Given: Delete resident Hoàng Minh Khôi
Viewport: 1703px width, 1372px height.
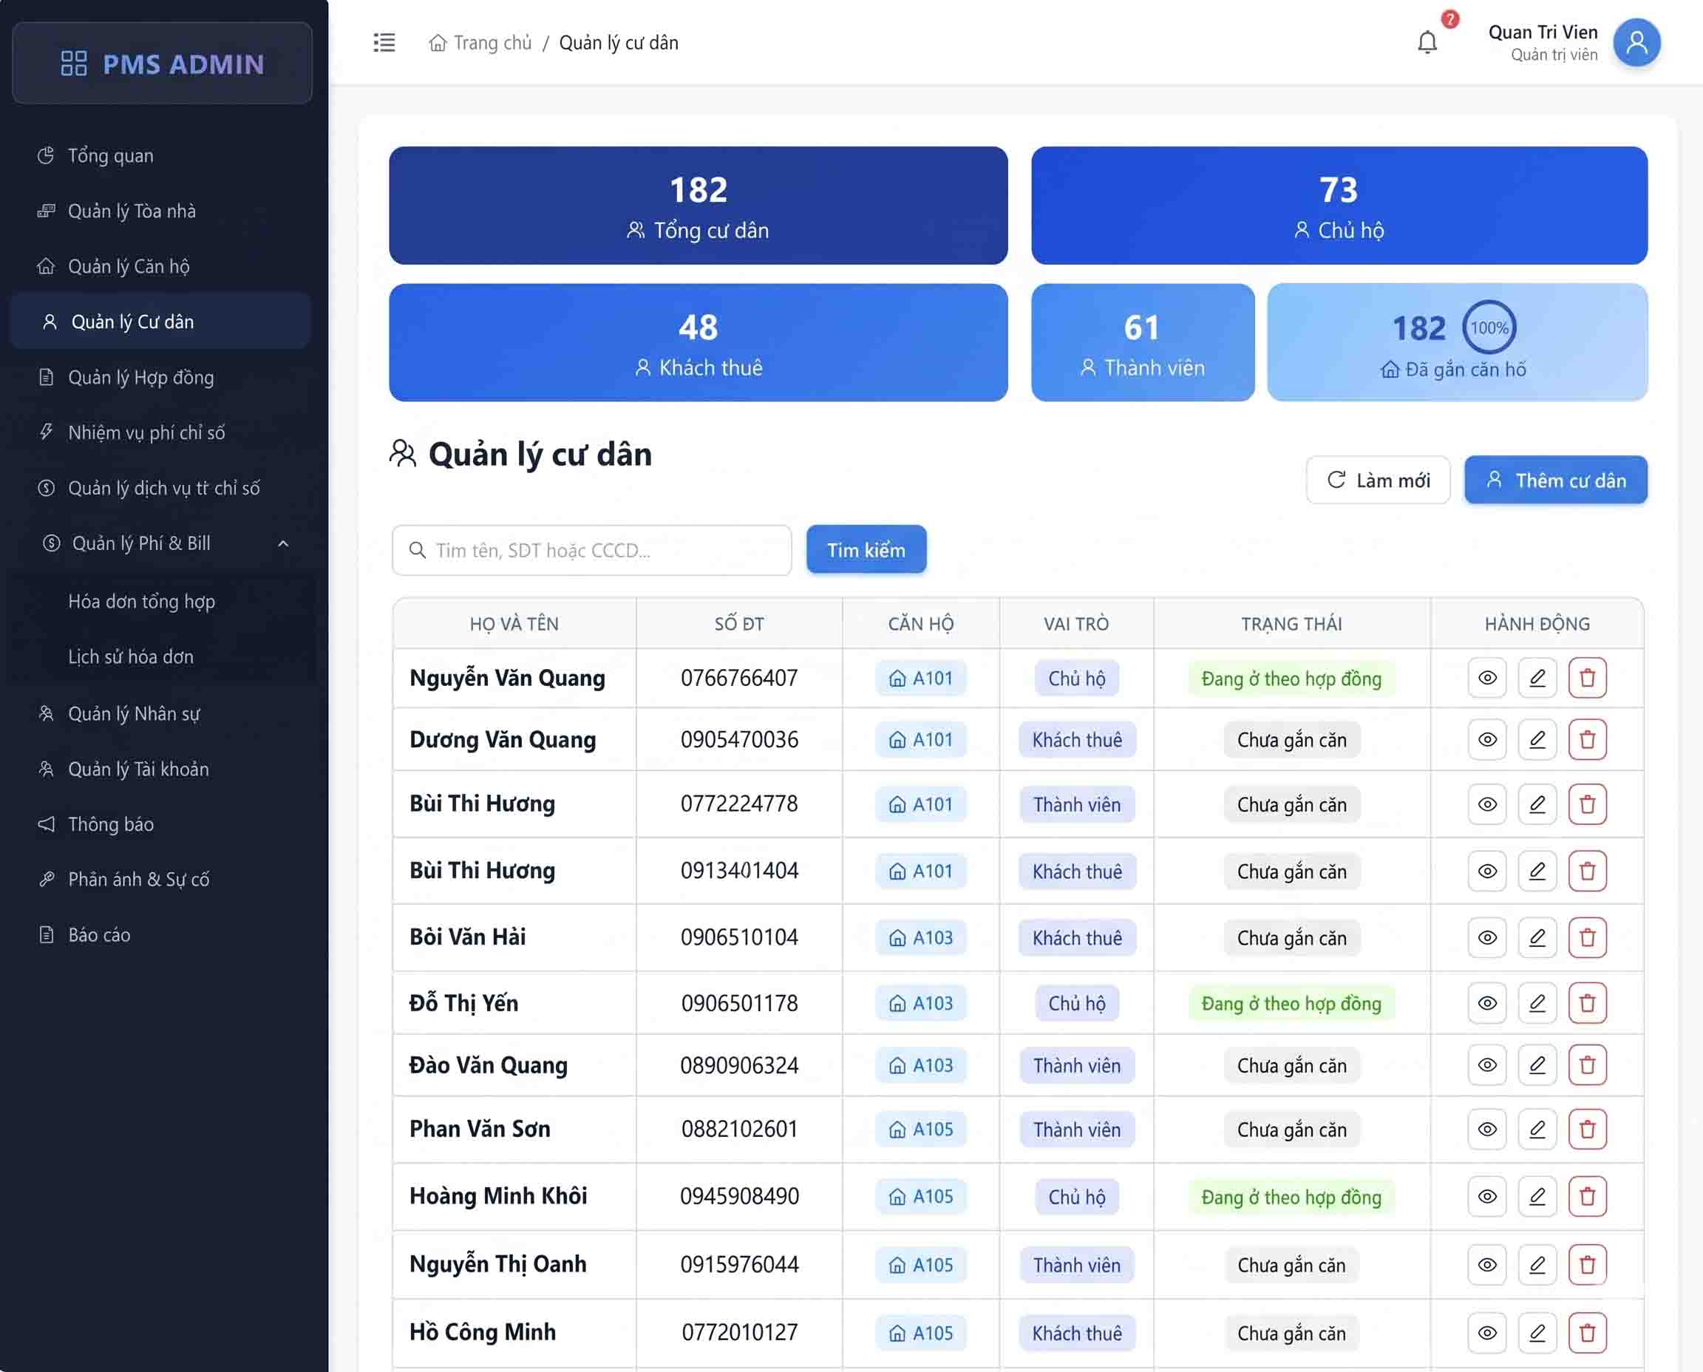Looking at the screenshot, I should coord(1587,1197).
